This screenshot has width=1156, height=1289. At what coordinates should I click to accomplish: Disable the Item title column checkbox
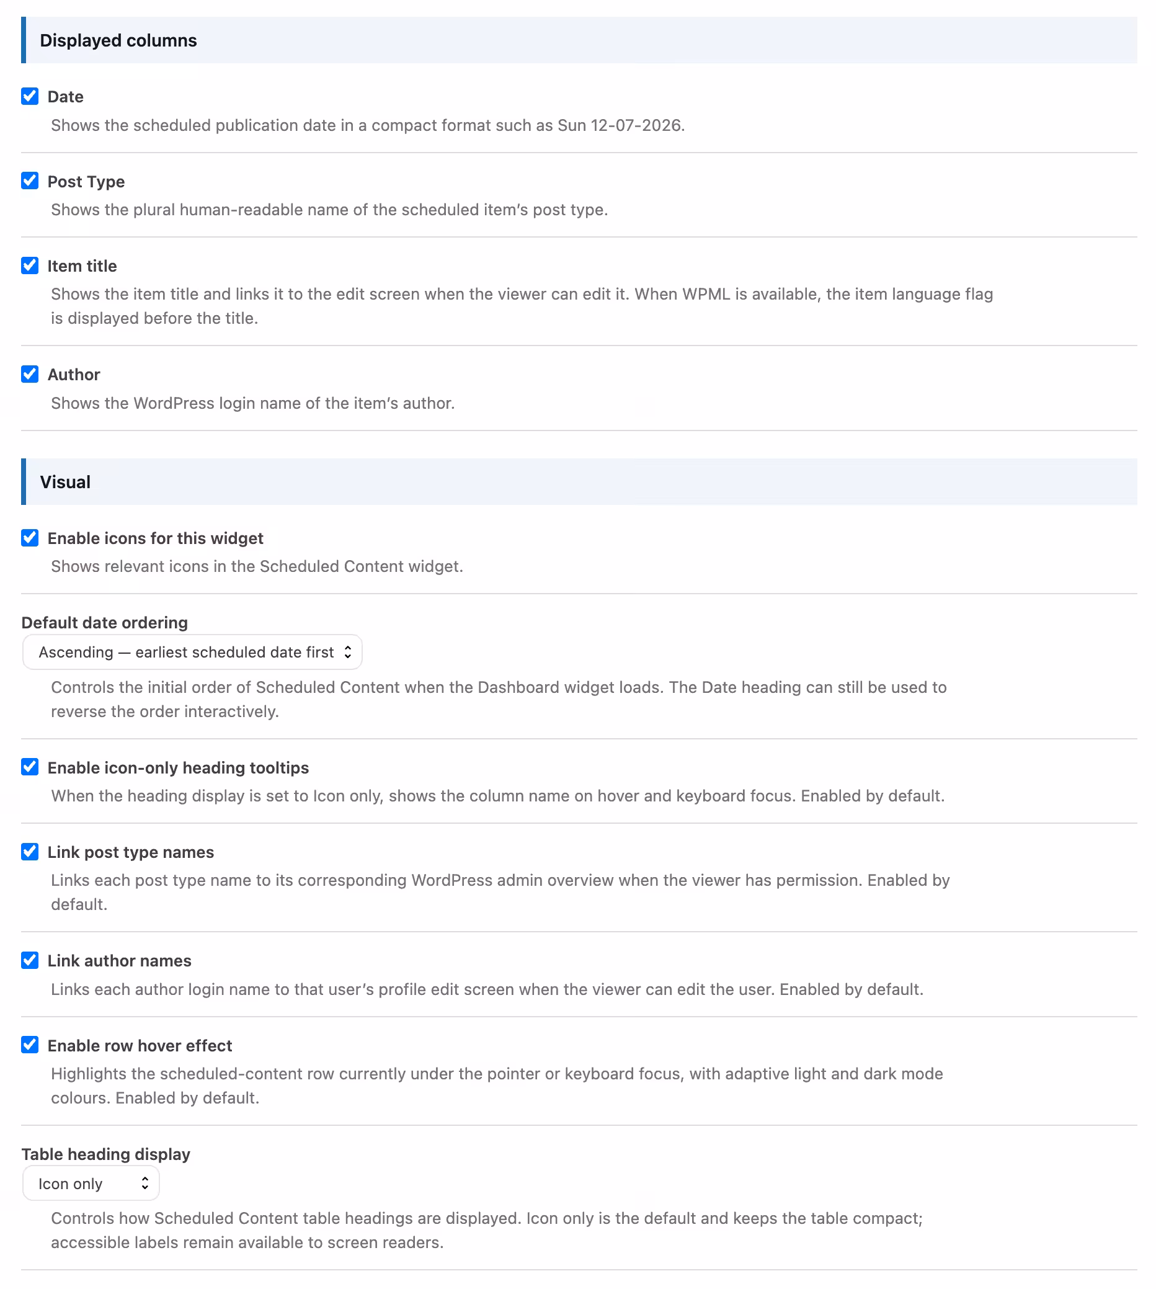(30, 265)
